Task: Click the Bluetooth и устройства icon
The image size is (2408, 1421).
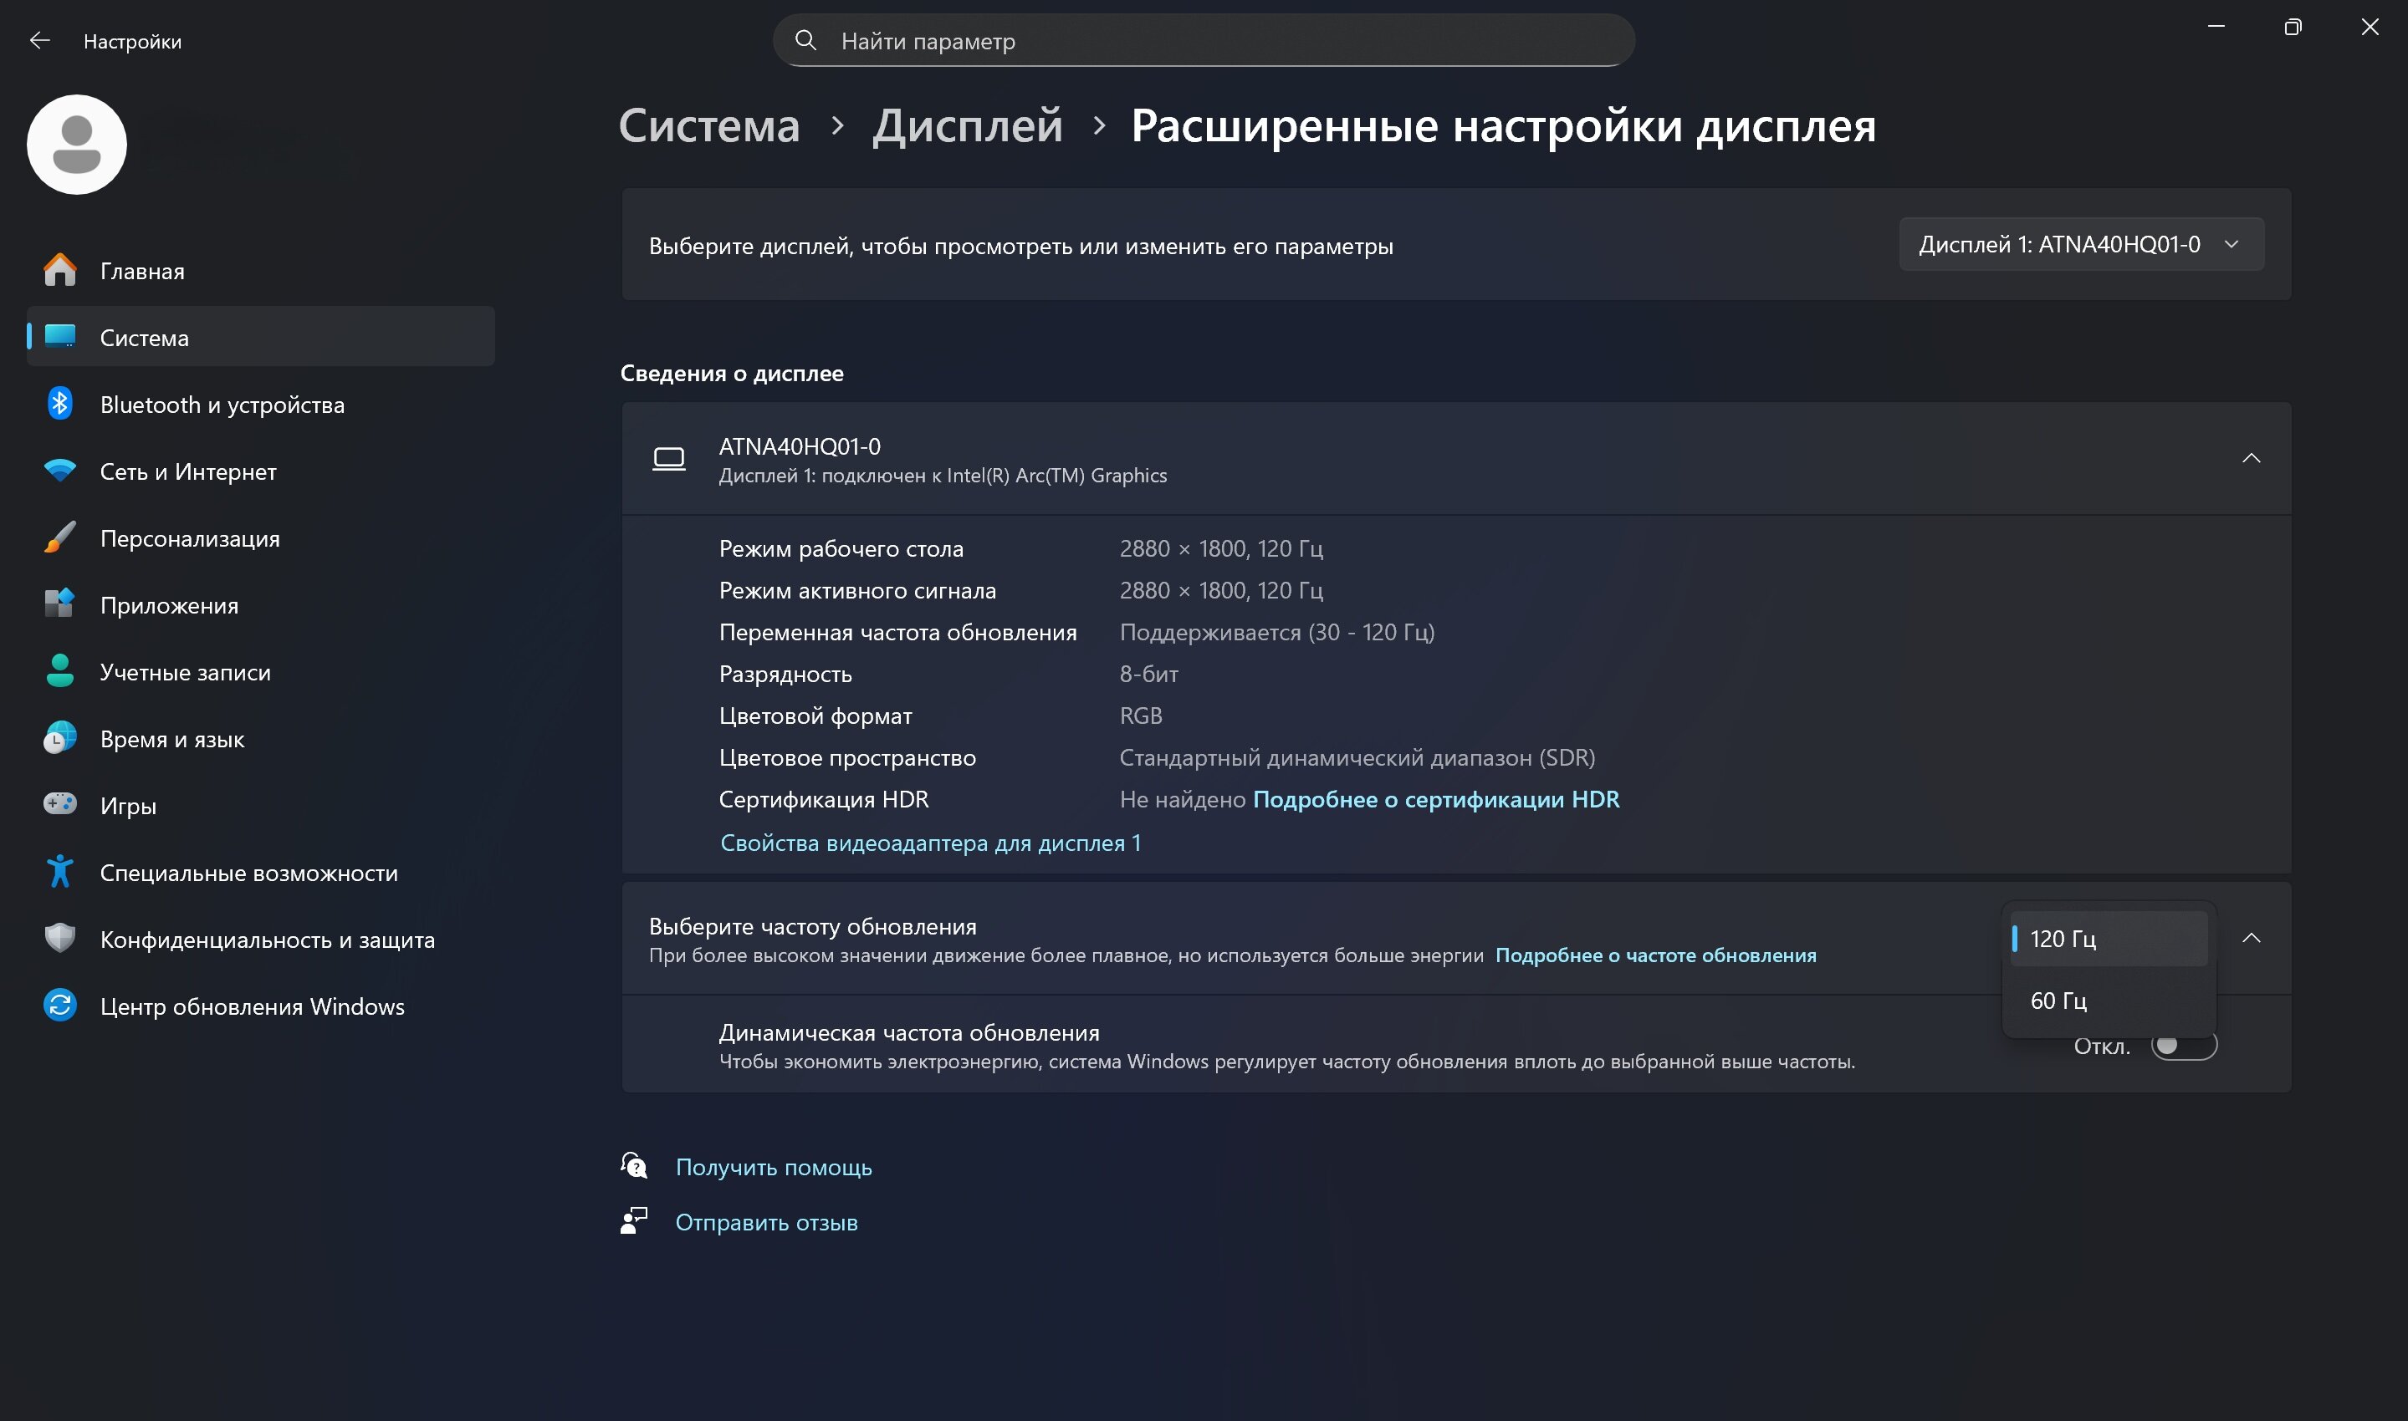Action: tap(59, 404)
